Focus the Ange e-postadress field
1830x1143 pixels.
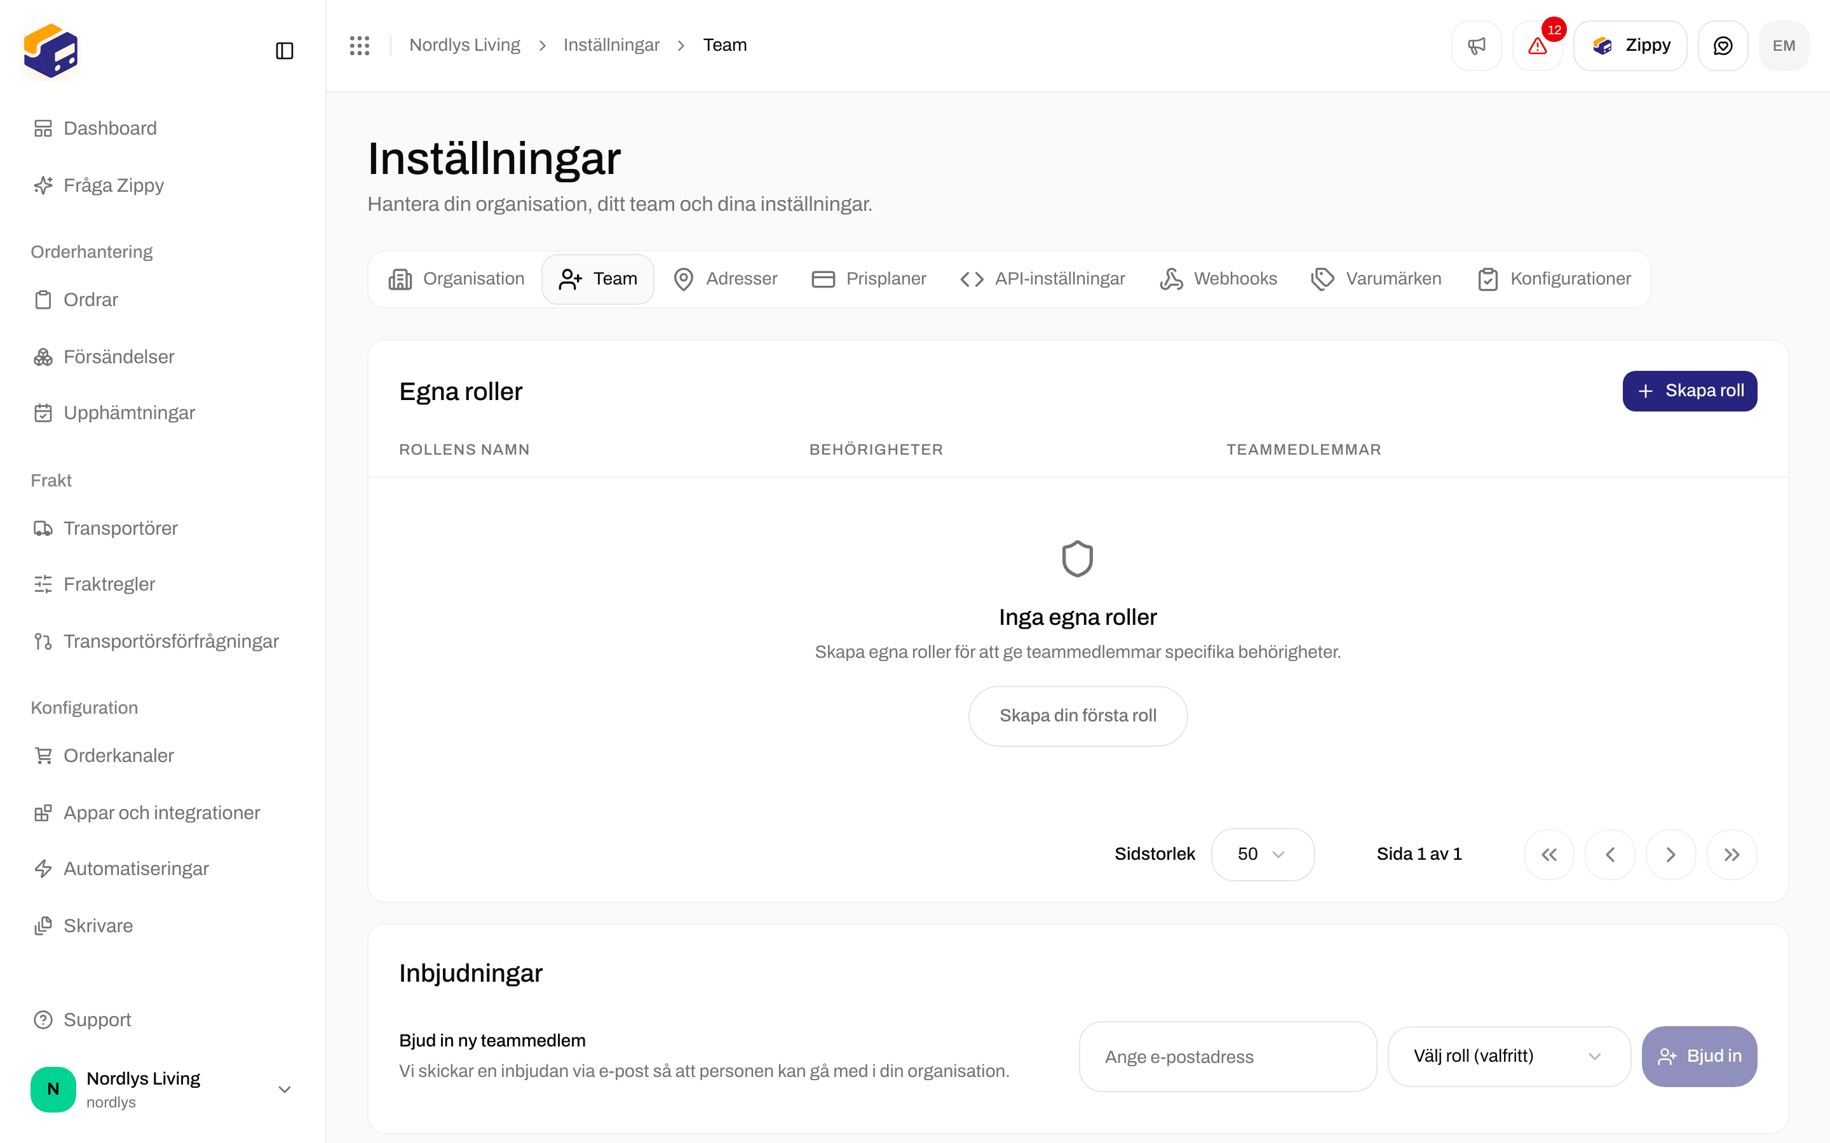(x=1228, y=1056)
